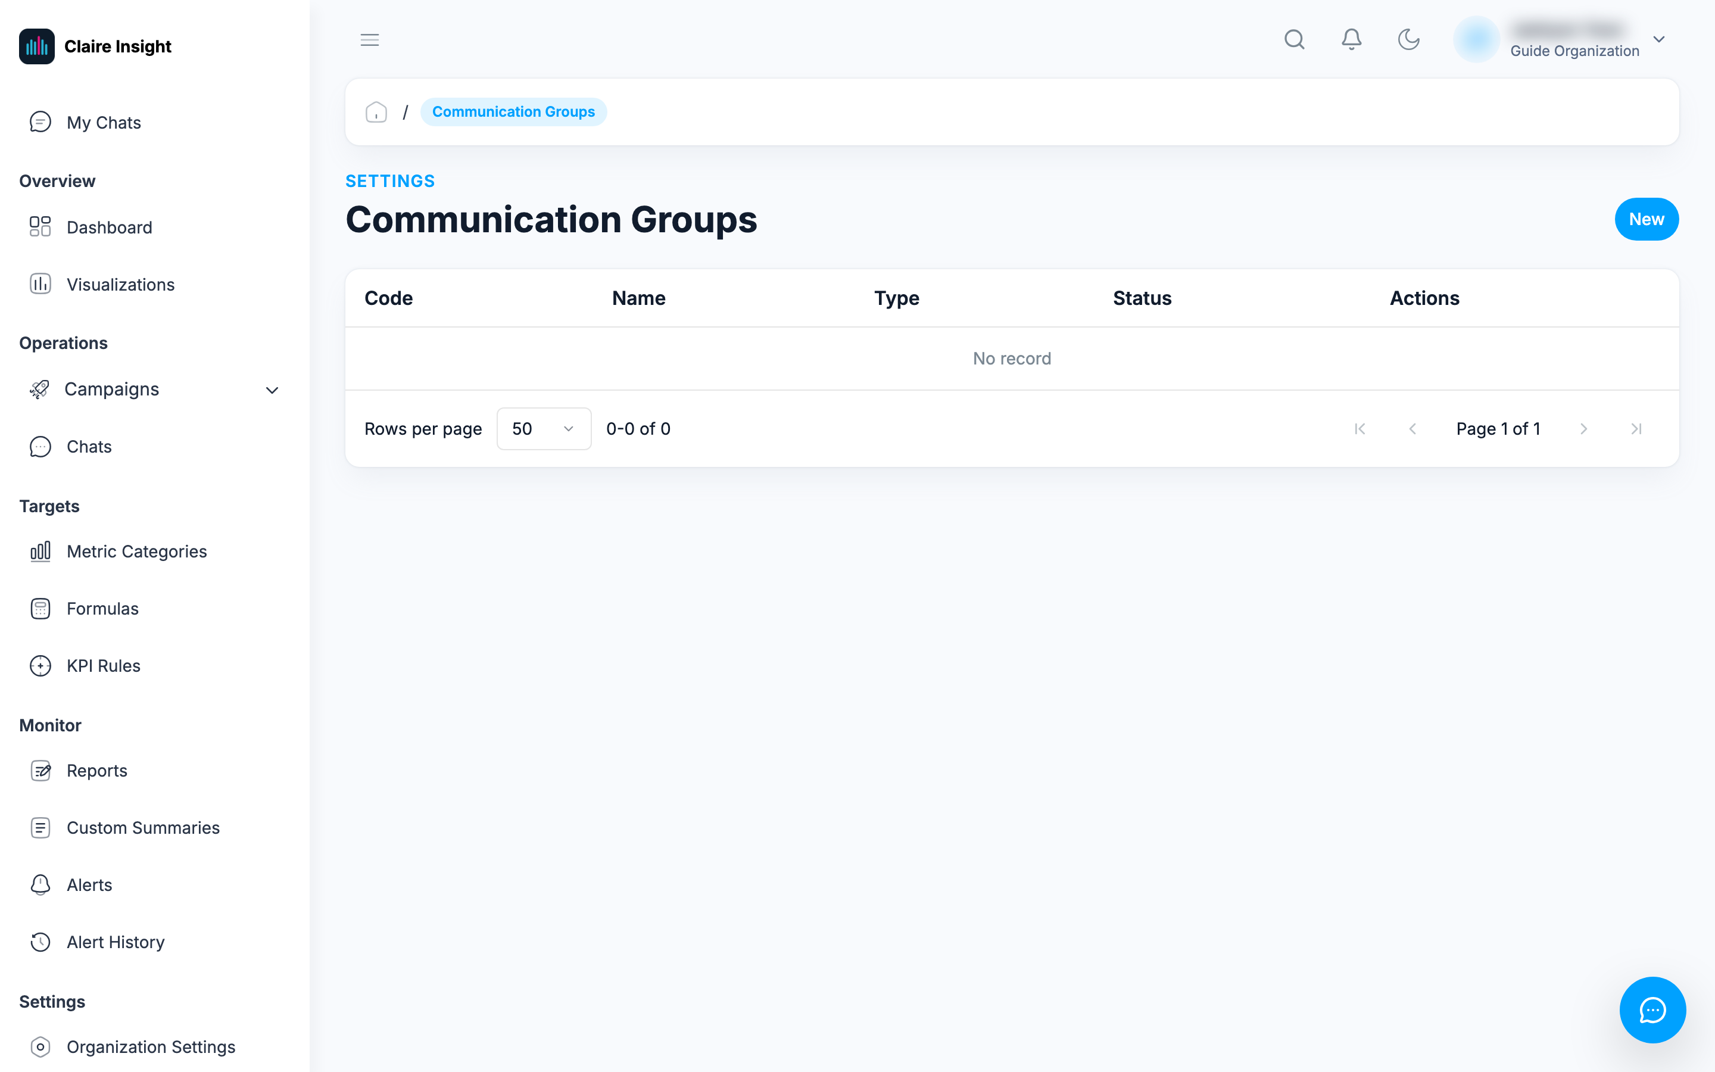Open My Chats in sidebar
This screenshot has width=1715, height=1072.
(154, 123)
